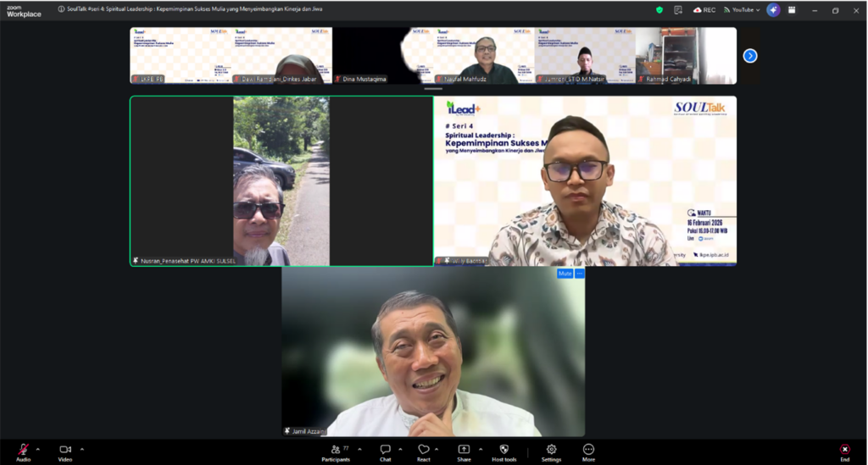Expand video options caret beside Video

coord(82,449)
